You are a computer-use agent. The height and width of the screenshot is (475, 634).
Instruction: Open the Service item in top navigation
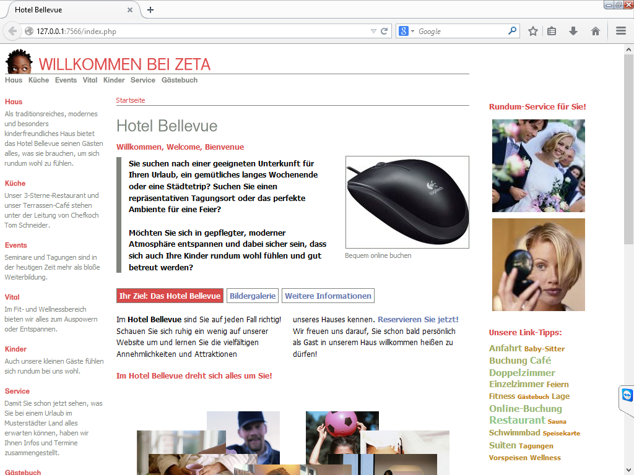[143, 80]
